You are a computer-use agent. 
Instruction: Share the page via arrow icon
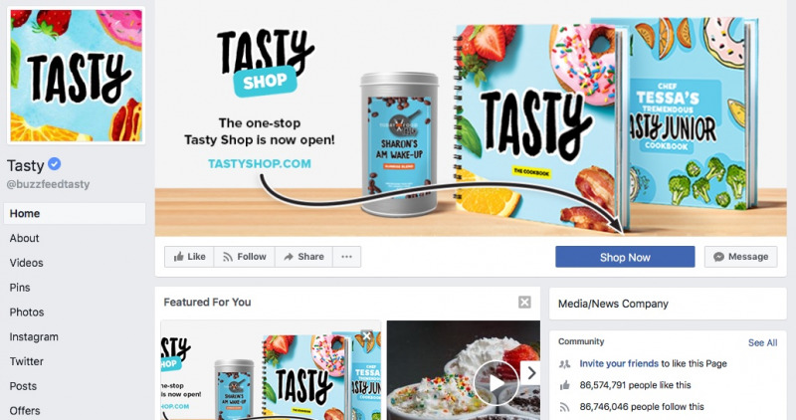303,257
